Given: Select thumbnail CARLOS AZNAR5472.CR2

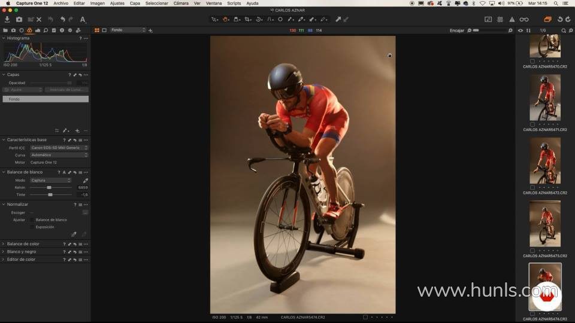Looking at the screenshot, I should click(545, 160).
